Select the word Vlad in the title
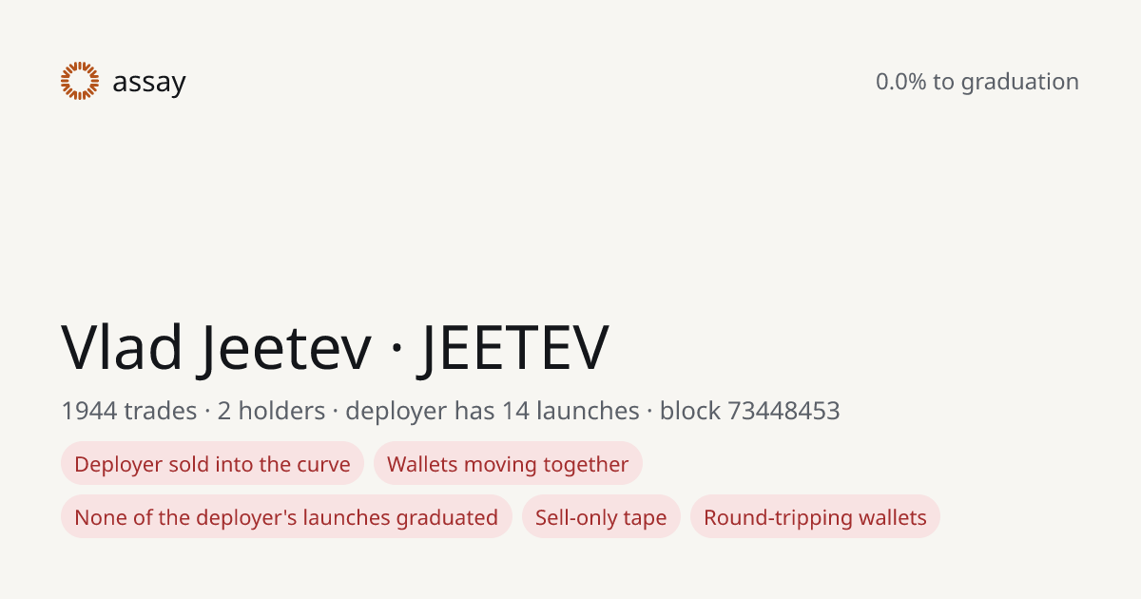 click(123, 347)
